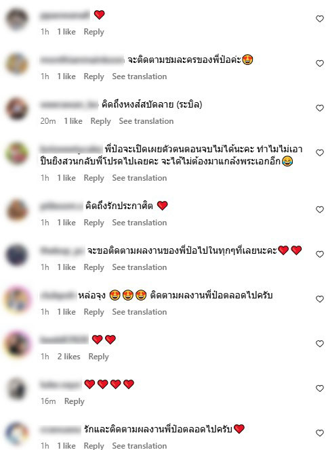
Task: Open profile picture beside the รักประกาศิต comment
Action: click(17, 210)
